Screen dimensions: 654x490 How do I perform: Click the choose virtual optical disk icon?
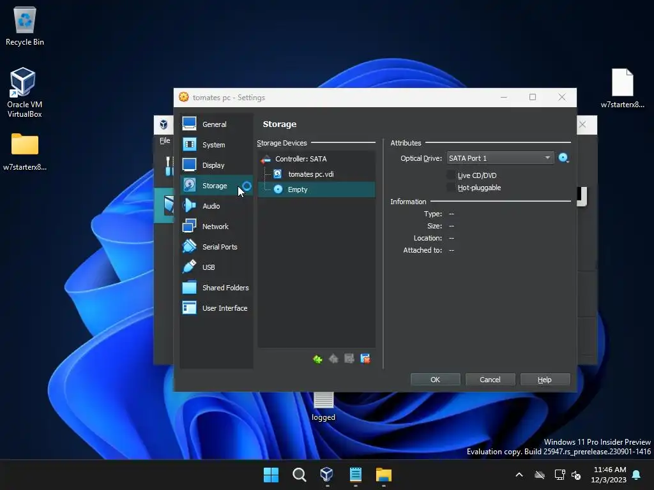563,158
